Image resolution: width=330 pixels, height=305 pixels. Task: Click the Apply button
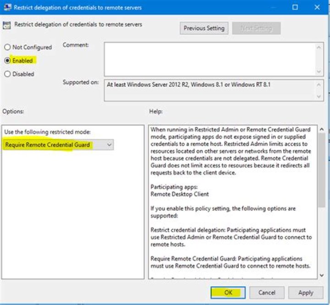click(x=306, y=292)
